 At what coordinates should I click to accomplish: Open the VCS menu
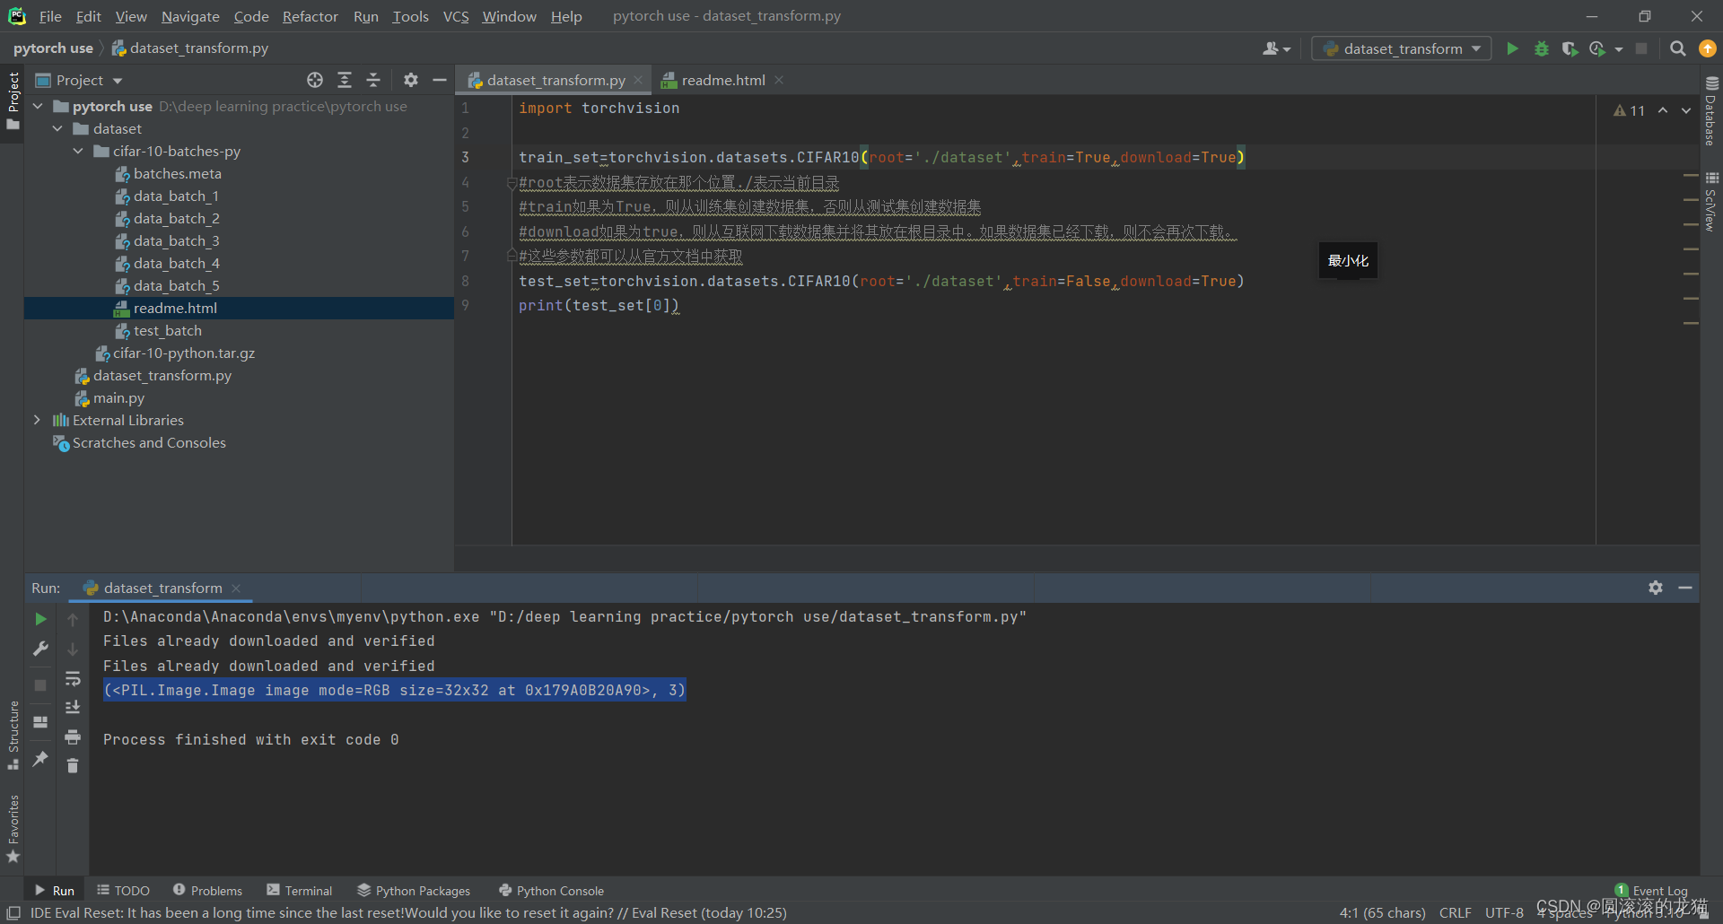(456, 16)
